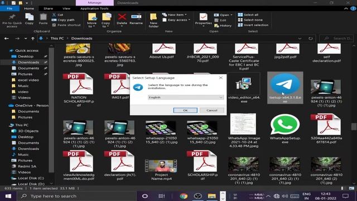The height and width of the screenshot is (201, 357).
Task: Select WhatsAppSetup.exe file
Action: pyautogui.click(x=285, y=128)
